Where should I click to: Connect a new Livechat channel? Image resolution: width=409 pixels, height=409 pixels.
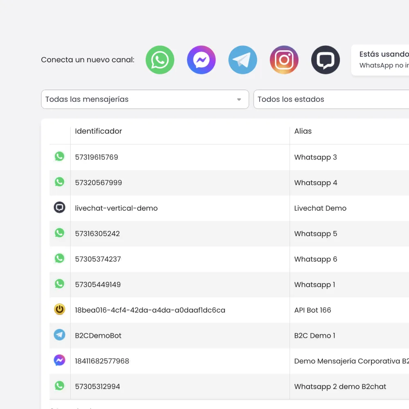pos(326,60)
